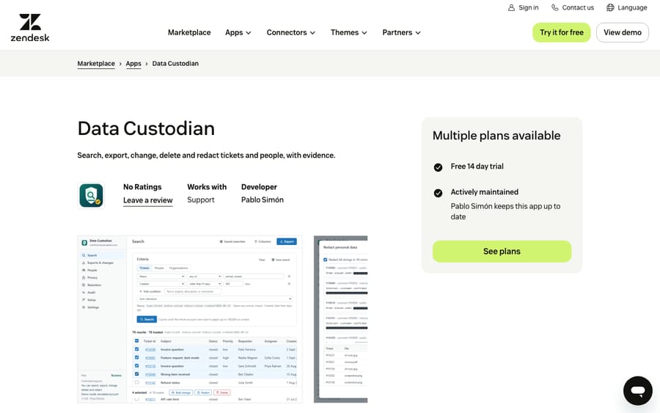Click the Works with label
660x413 pixels.
(x=207, y=187)
